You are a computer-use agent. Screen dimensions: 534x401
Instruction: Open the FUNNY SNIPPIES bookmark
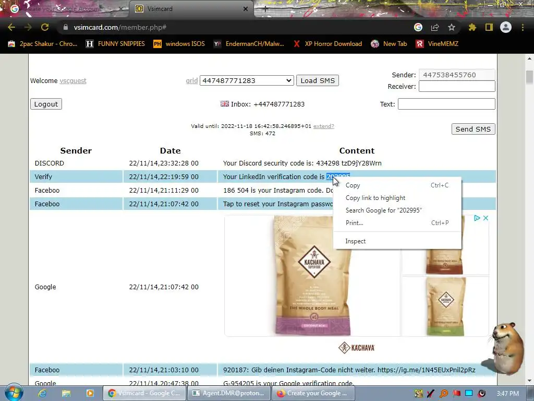click(115, 44)
